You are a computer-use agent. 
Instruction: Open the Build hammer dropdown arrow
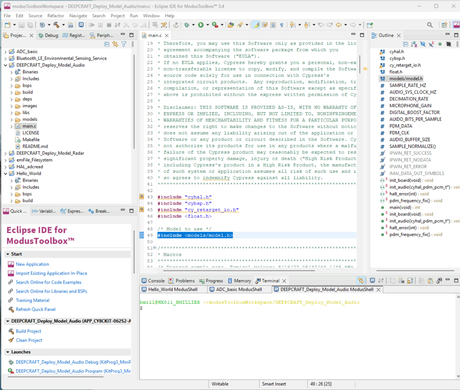click(x=63, y=25)
